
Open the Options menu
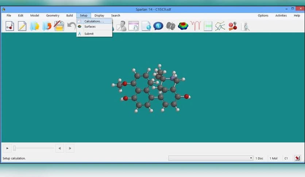pos(263,15)
